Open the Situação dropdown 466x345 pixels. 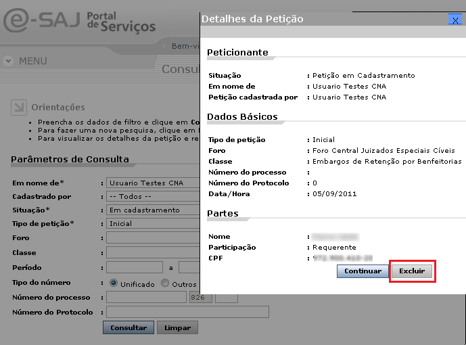pos(153,210)
